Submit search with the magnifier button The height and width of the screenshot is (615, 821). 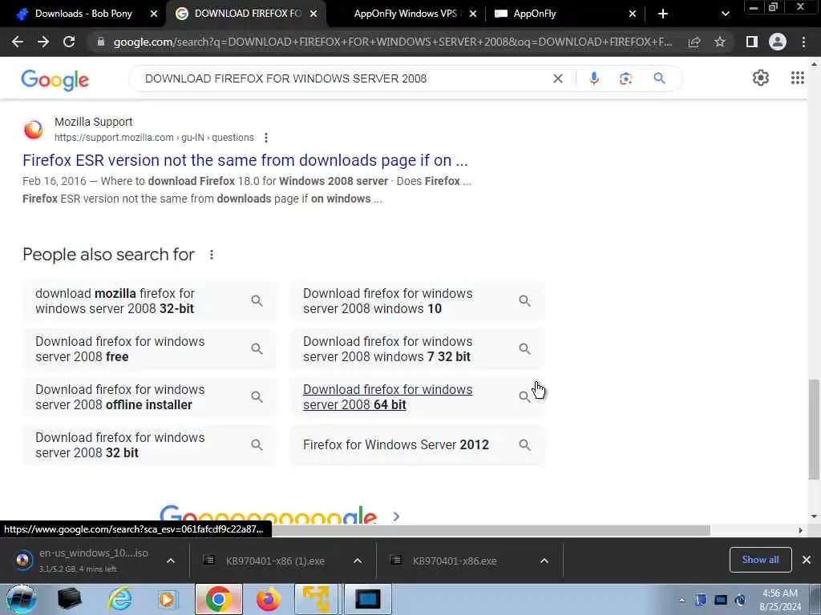coord(659,78)
